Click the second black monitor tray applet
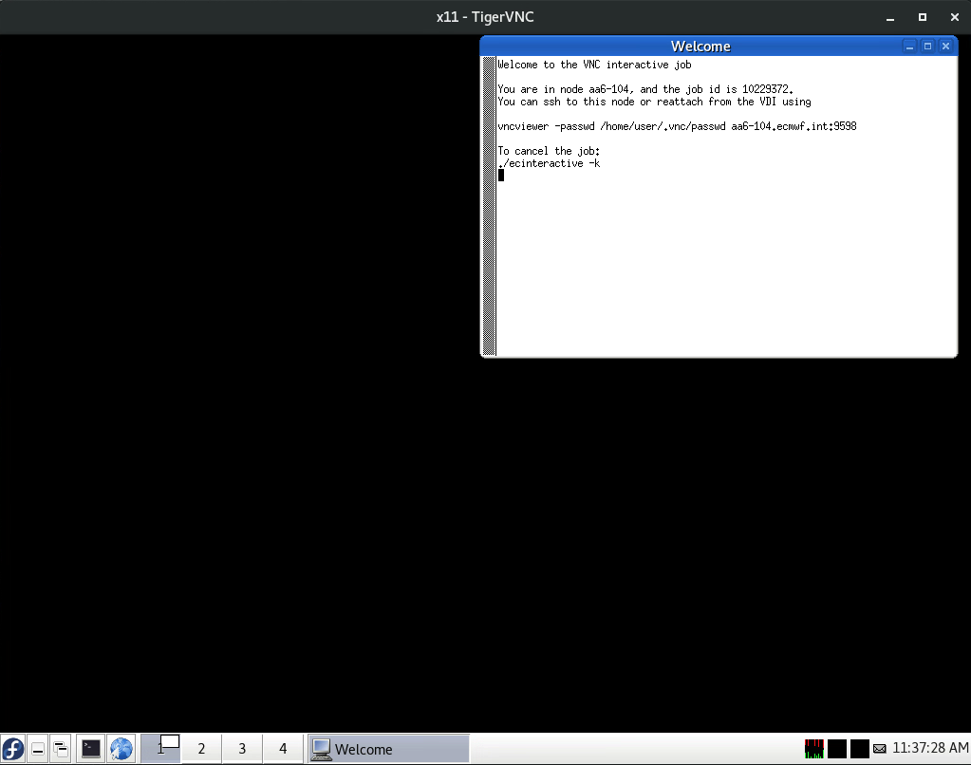The height and width of the screenshot is (765, 971). [859, 749]
